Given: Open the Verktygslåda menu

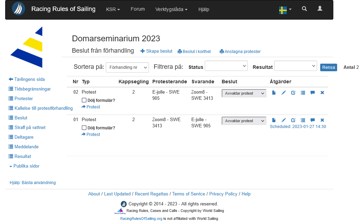Looking at the screenshot, I should [x=171, y=9].
